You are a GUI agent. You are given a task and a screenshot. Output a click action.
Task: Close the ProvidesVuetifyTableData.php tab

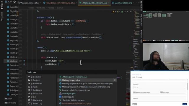[x=76, y=3]
